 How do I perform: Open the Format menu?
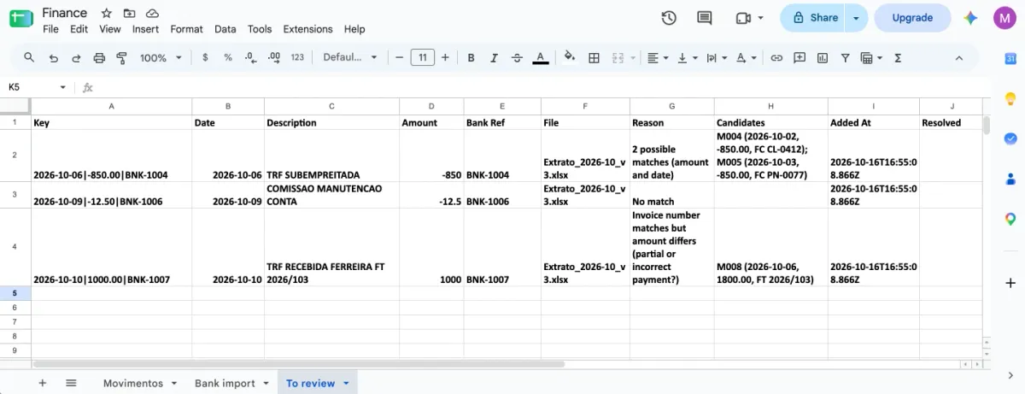coord(186,29)
